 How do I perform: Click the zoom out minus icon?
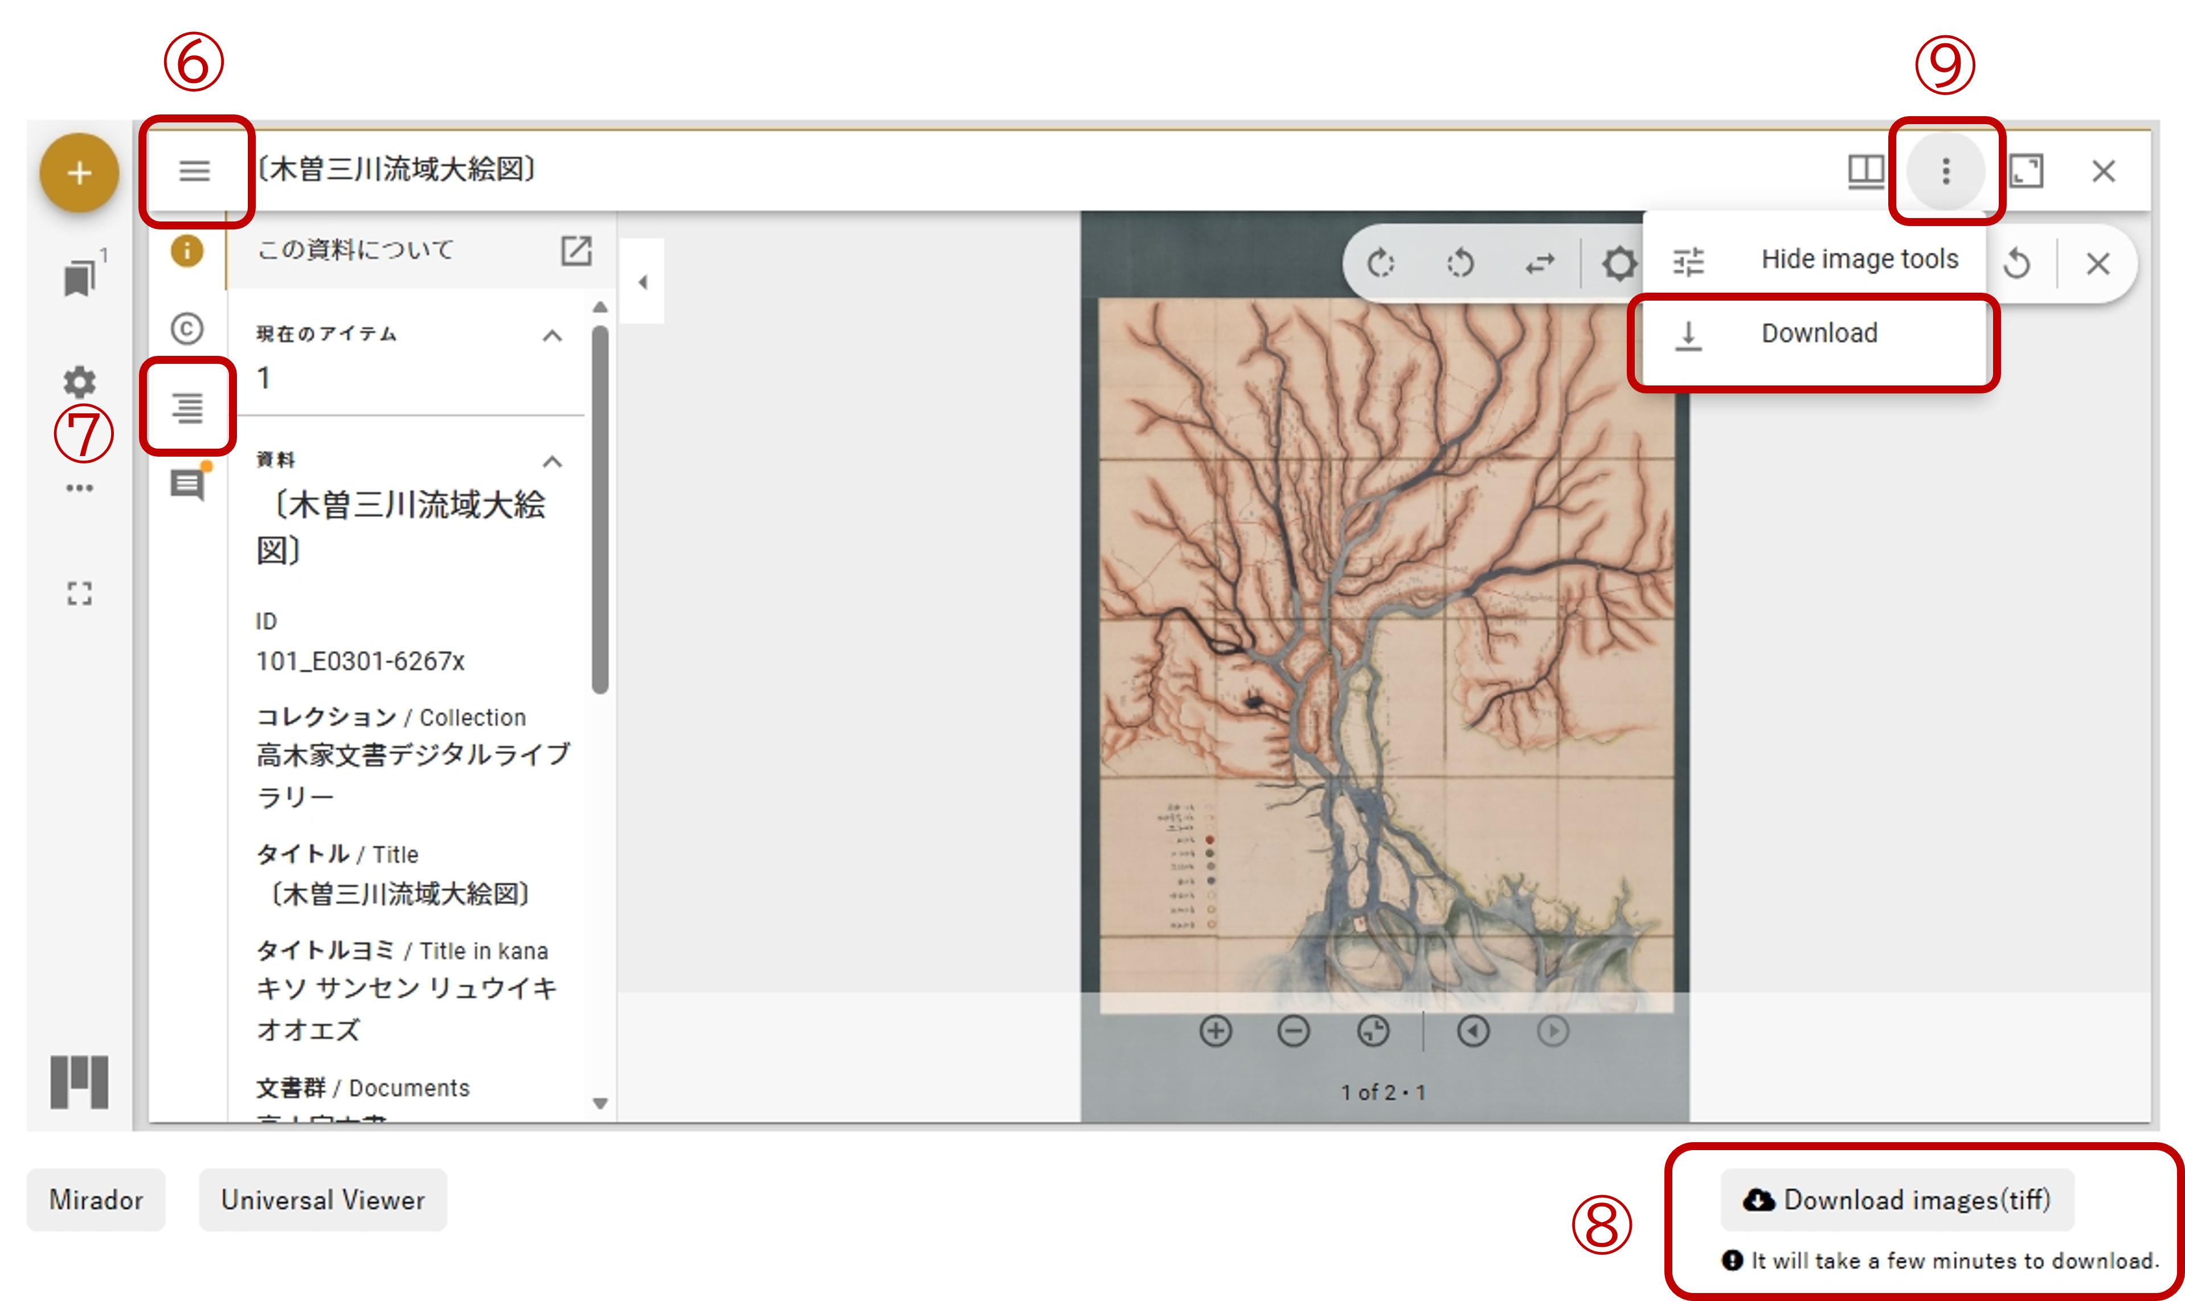tap(1294, 1031)
